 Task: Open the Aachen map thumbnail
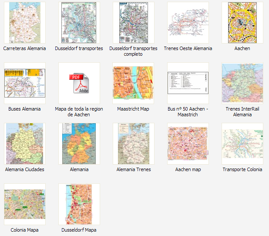coord(188,143)
